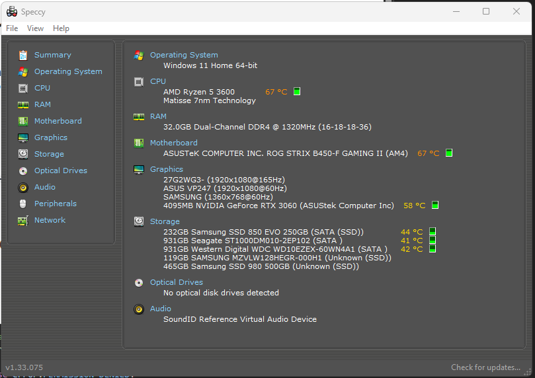The width and height of the screenshot is (535, 378).
Task: Open the Graphics heading link in main panel
Action: [167, 169]
